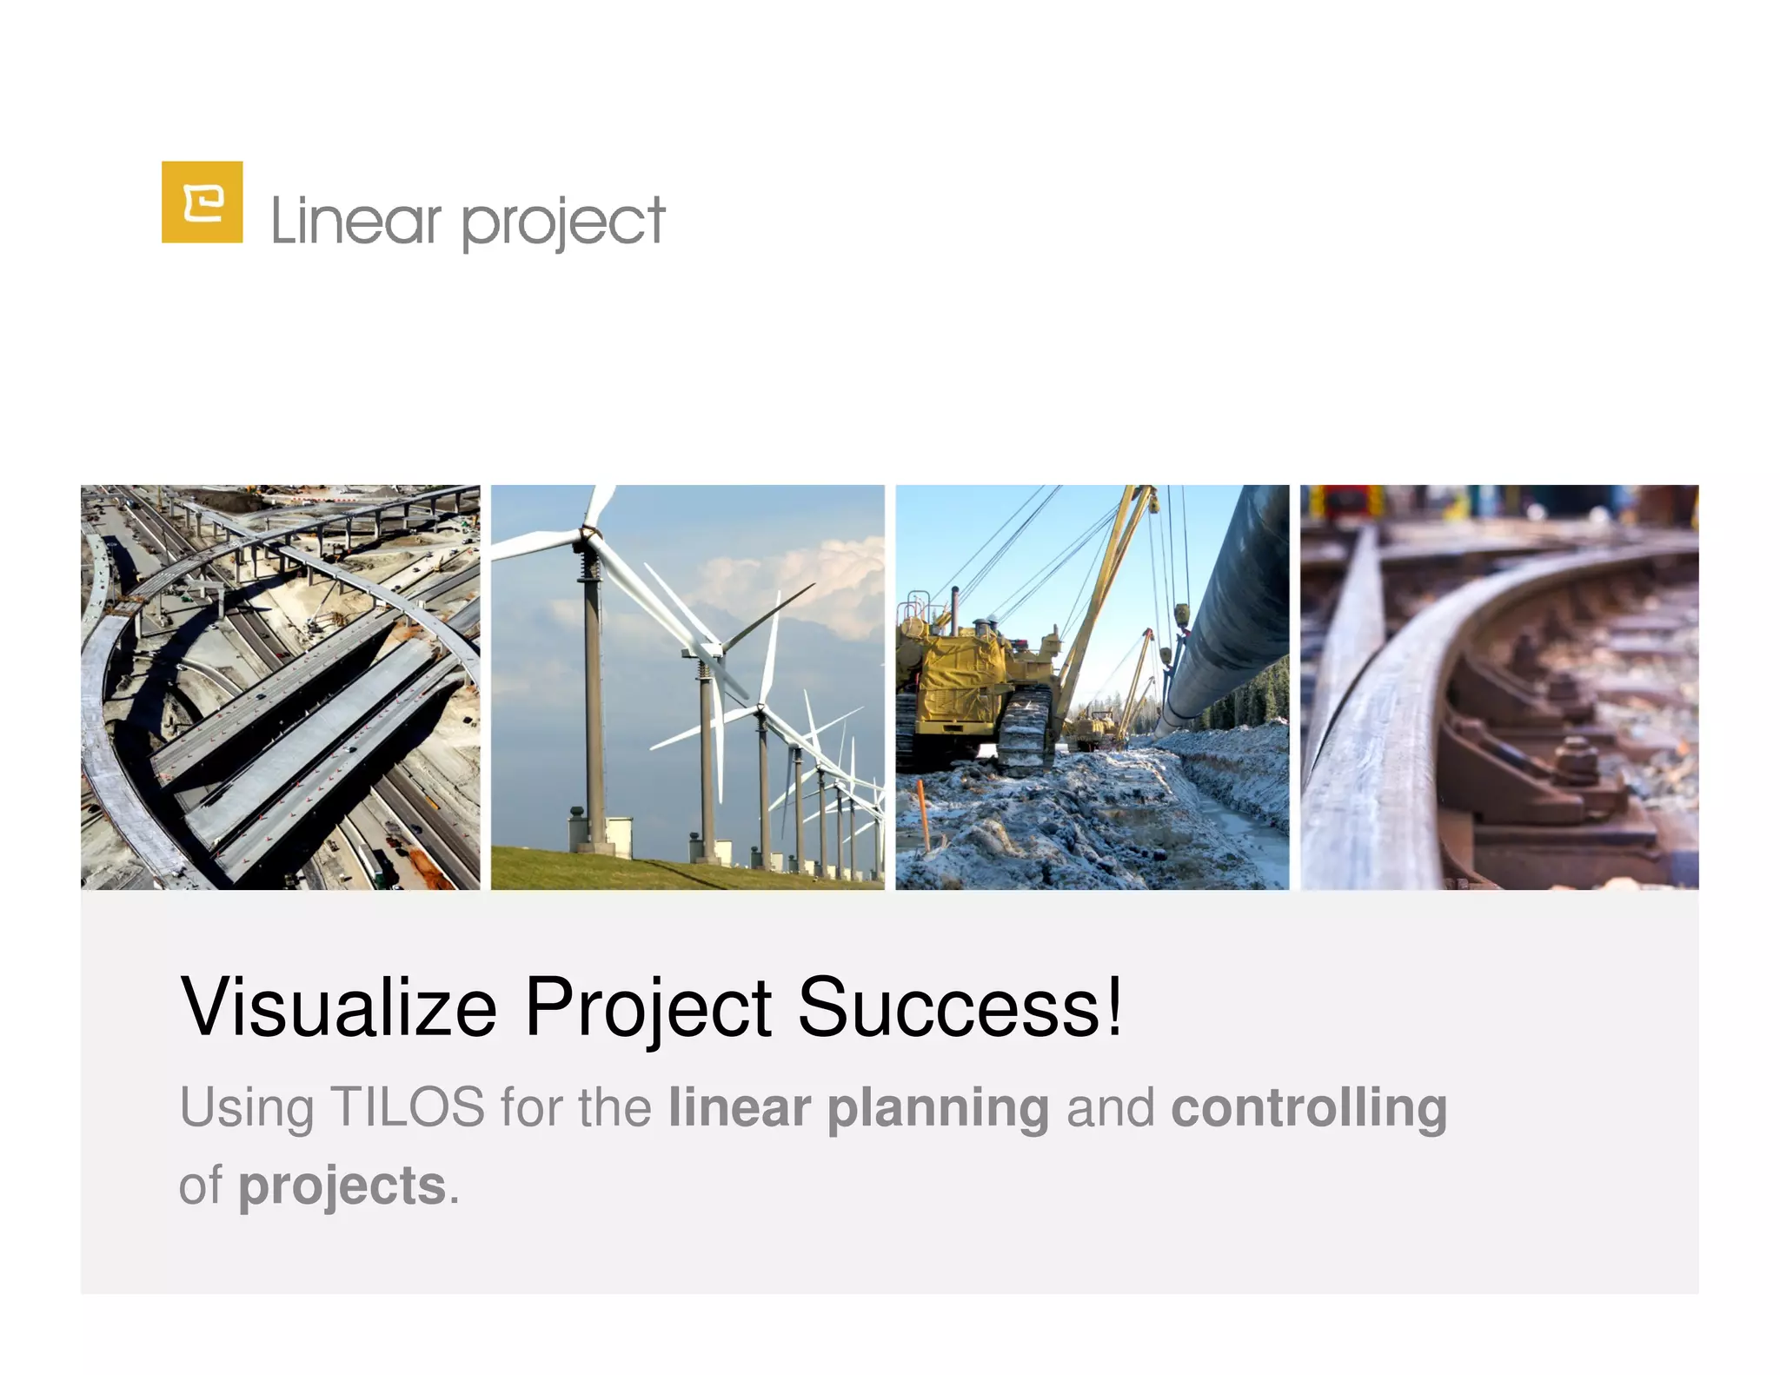This screenshot has width=1780, height=1375.
Task: Click the large black suspended pipe
Action: coord(1234,608)
